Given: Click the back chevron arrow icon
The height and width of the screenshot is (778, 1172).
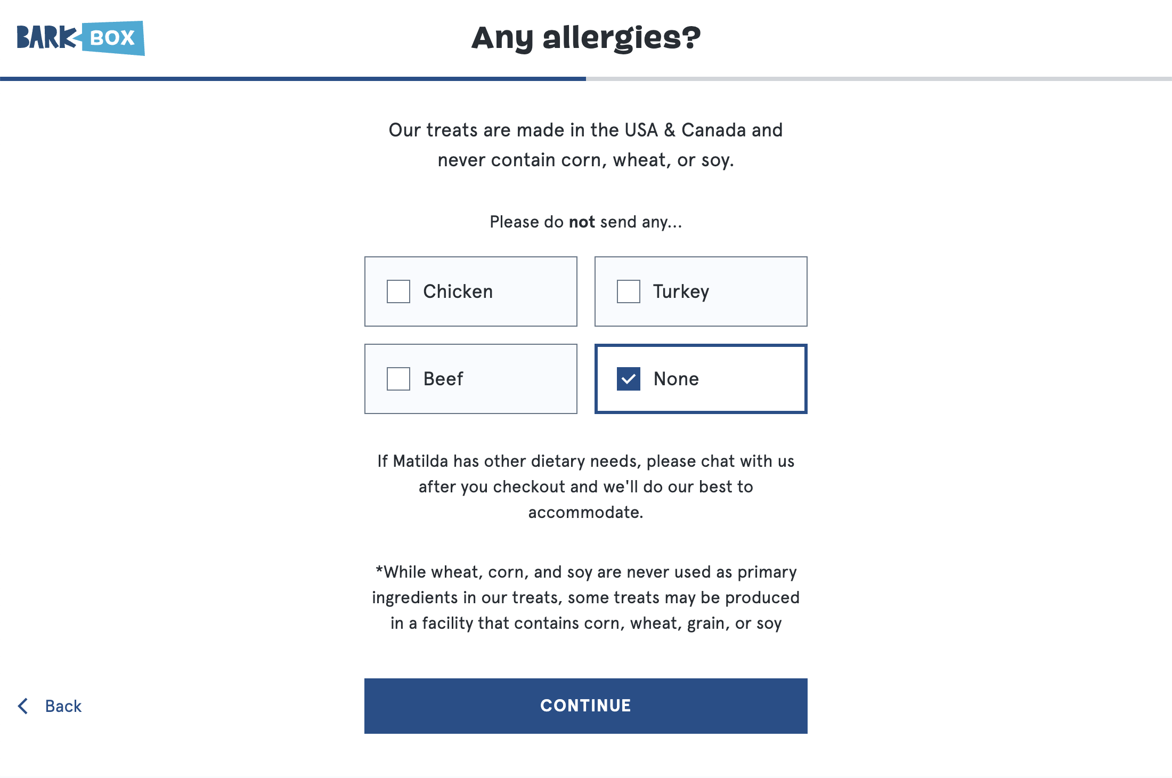Looking at the screenshot, I should 23,706.
